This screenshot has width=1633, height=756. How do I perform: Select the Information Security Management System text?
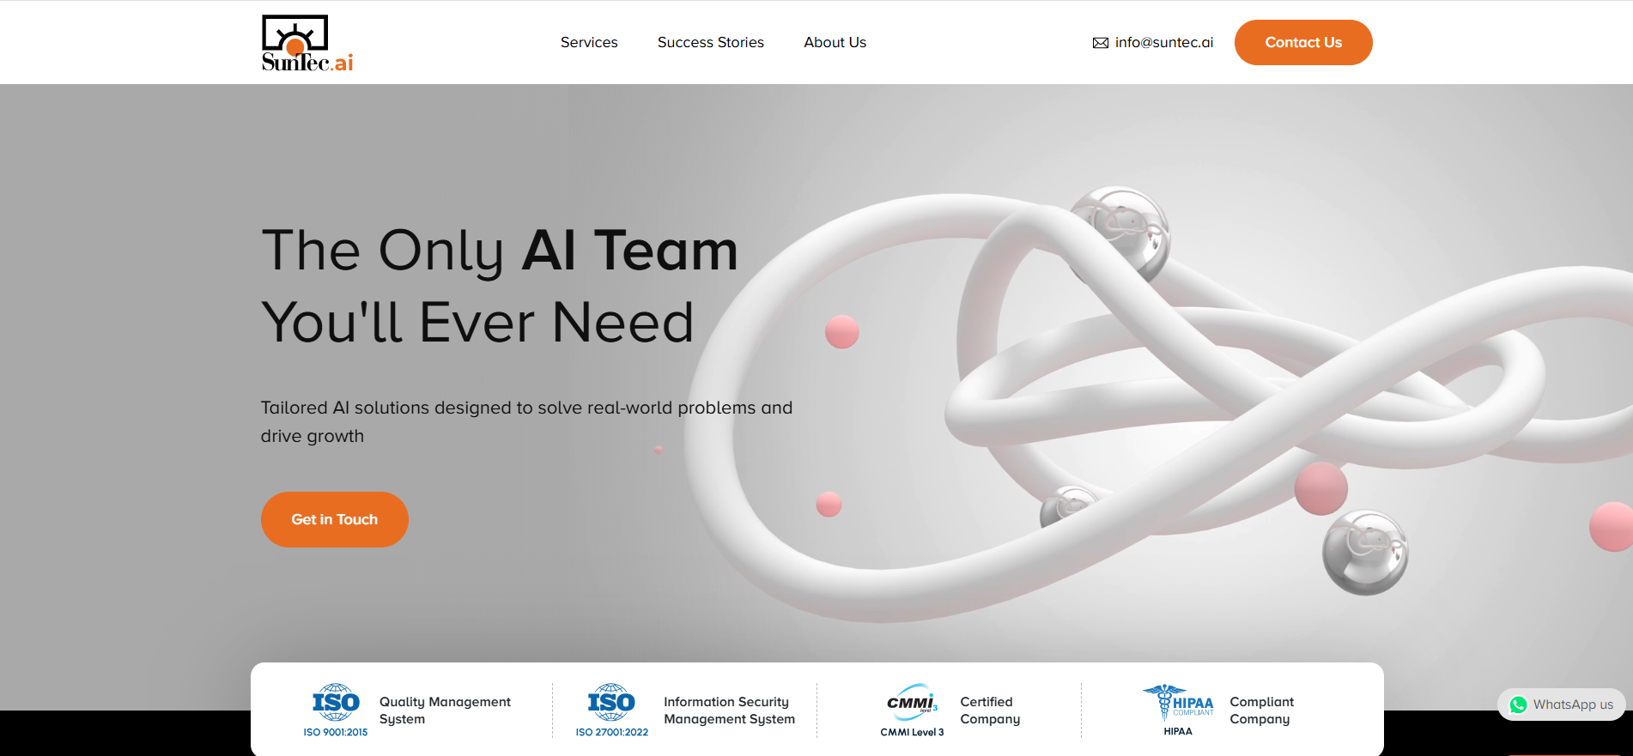(729, 711)
